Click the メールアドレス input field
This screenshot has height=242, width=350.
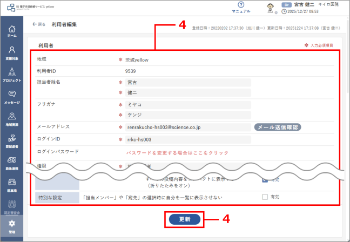click(187, 127)
